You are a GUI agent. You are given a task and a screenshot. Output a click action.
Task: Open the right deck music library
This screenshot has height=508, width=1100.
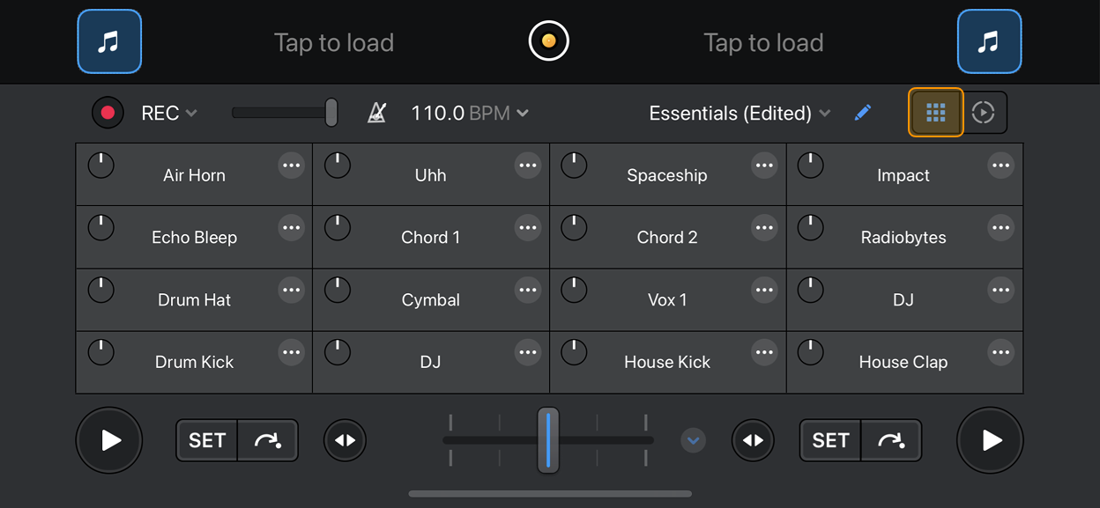click(x=989, y=41)
